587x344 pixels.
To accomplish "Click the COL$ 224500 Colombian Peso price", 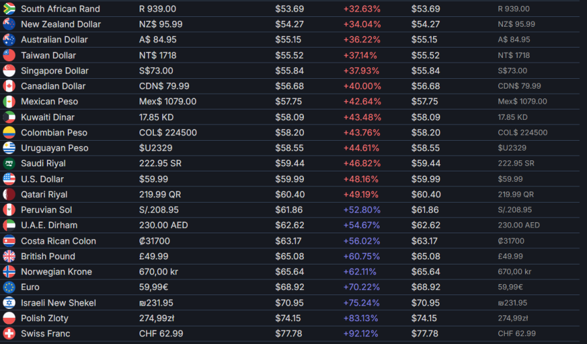I will 169,132.
